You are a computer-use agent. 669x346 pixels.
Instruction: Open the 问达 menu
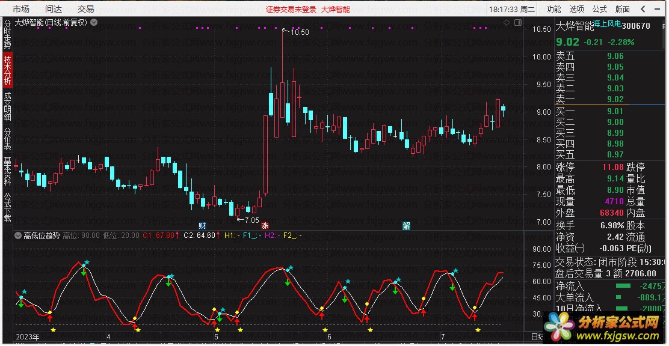(x=54, y=9)
